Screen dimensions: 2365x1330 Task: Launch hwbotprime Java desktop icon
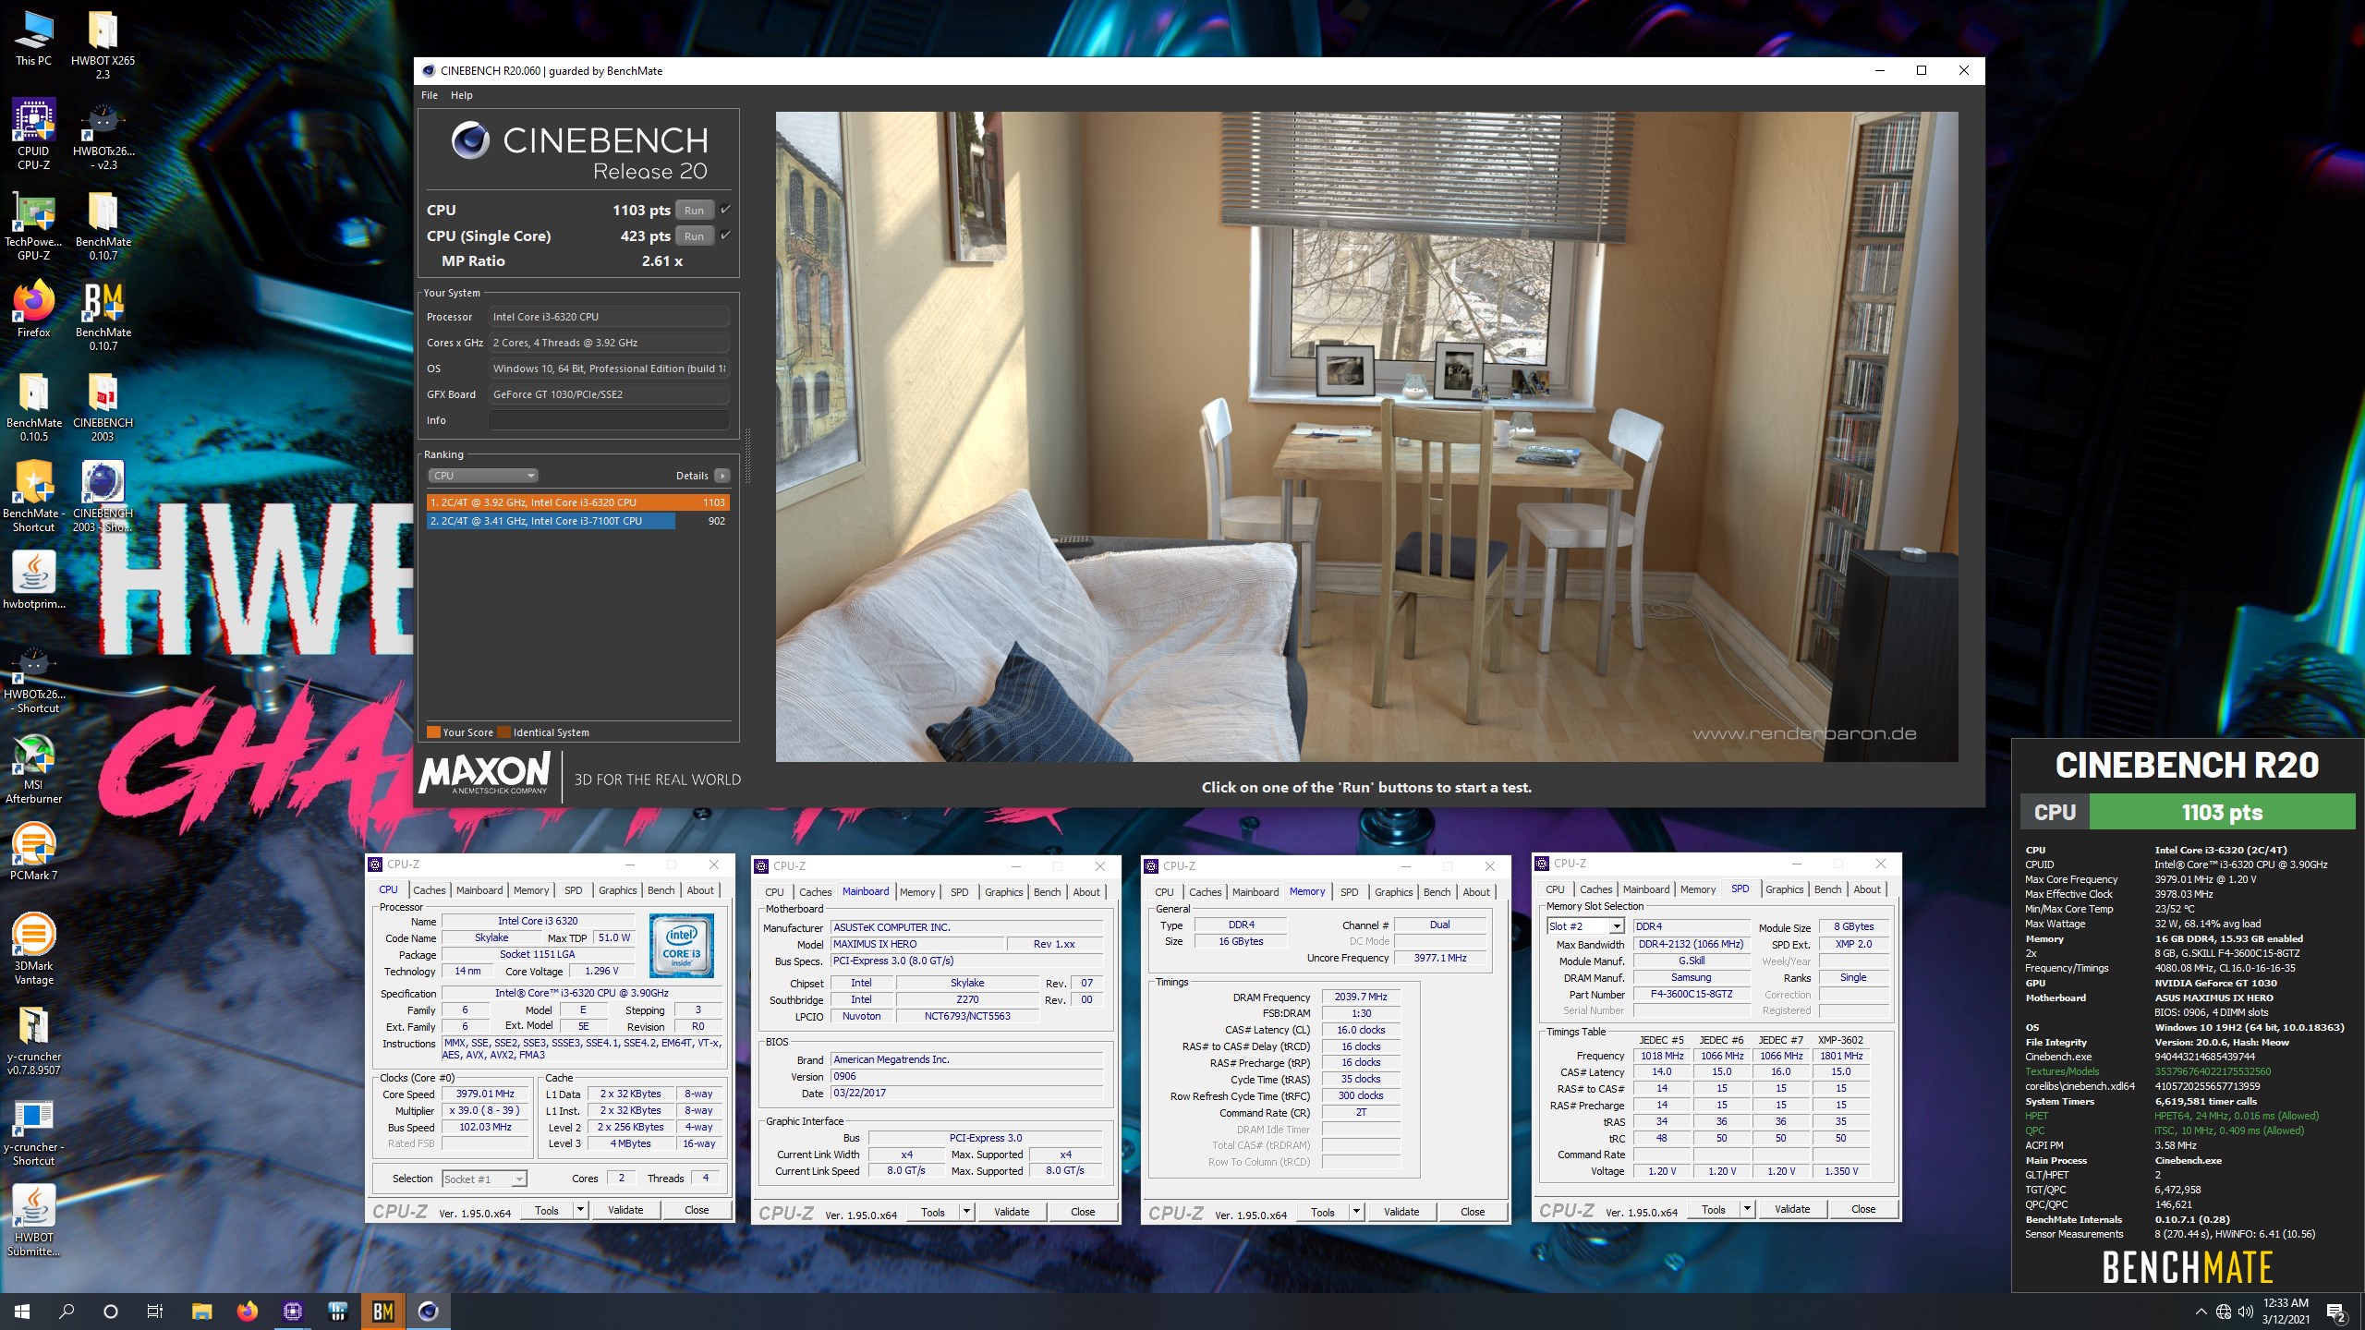point(33,580)
